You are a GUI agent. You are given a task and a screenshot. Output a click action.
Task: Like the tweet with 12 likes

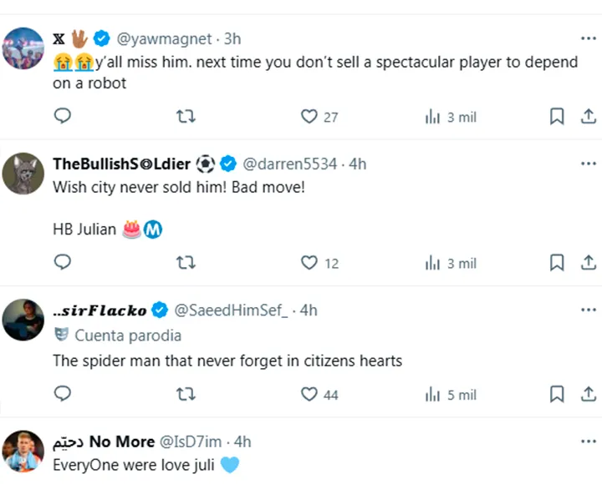(x=310, y=262)
